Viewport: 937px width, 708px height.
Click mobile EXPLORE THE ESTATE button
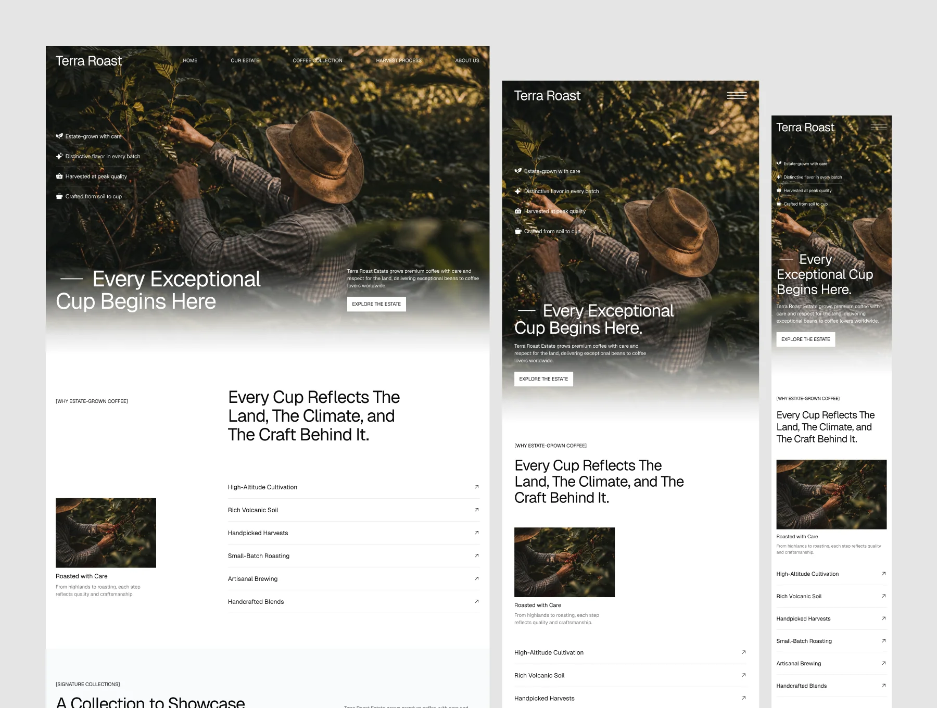(x=806, y=339)
